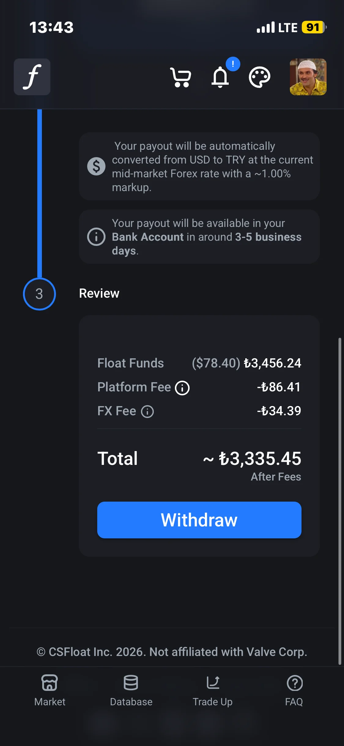Open the theme palette icon

tap(259, 77)
